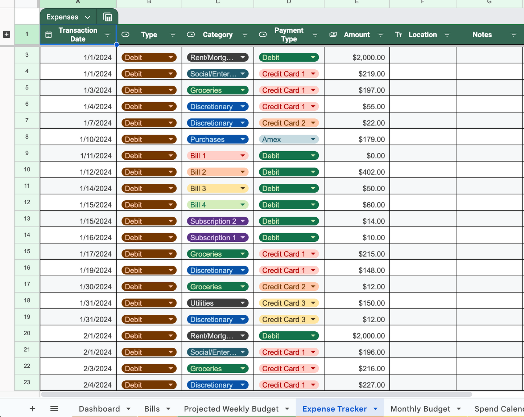
Task: Open the filter on the Amount column
Action: (x=380, y=34)
